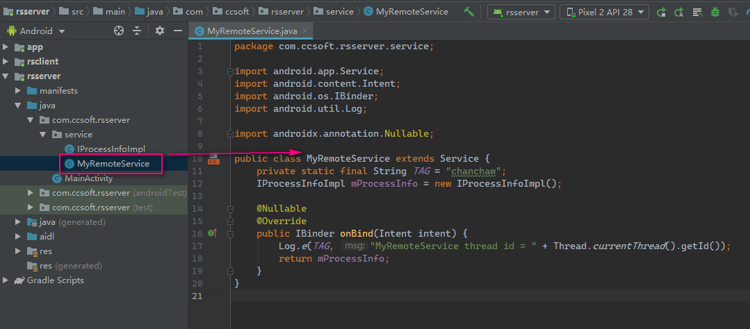Open the MainActivity class from the tree
Viewport: 750px width, 329px height.
(x=88, y=178)
